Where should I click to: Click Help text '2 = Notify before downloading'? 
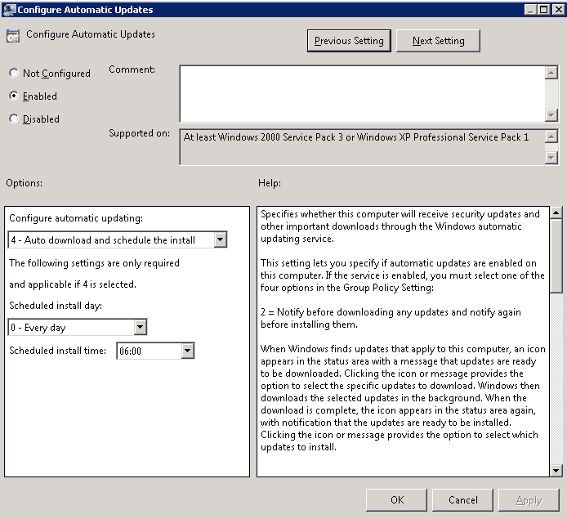coord(328,312)
